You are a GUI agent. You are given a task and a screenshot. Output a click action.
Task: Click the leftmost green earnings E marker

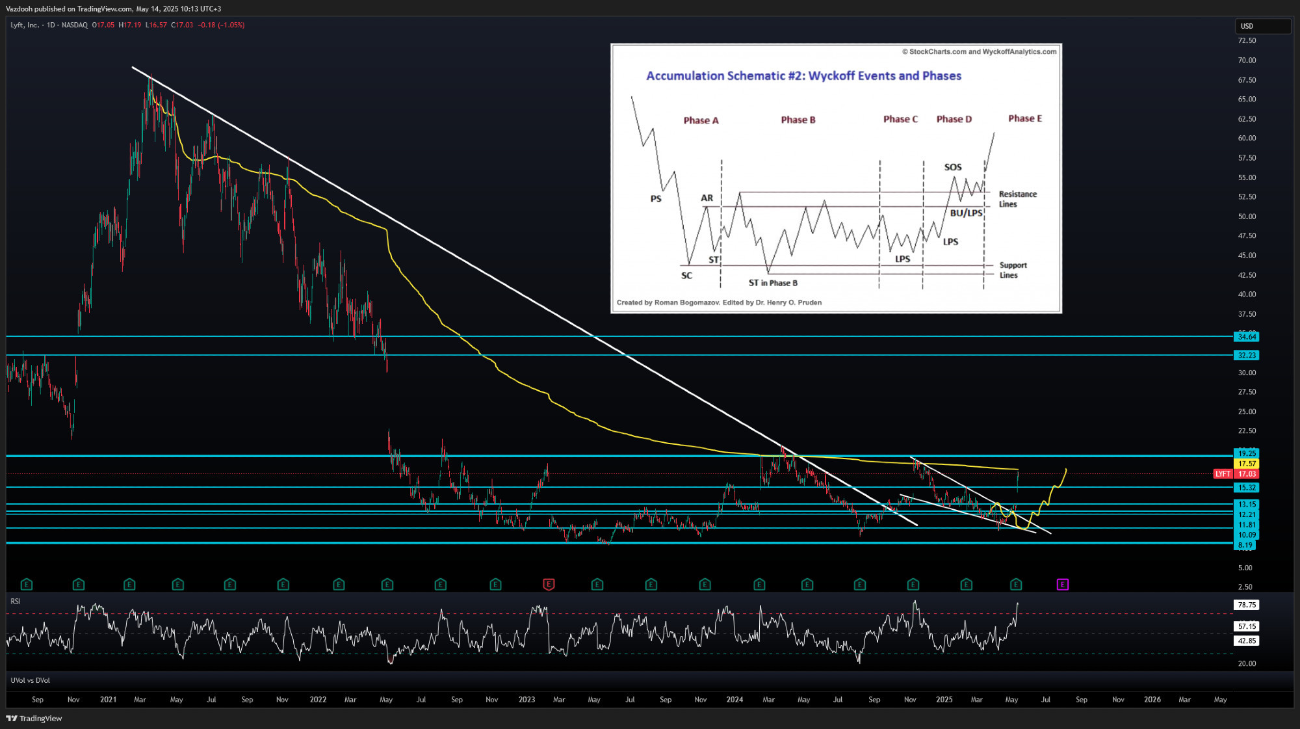coord(26,585)
